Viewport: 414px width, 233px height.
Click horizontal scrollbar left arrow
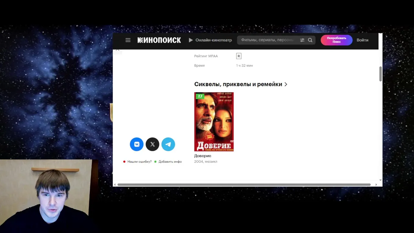click(x=114, y=184)
